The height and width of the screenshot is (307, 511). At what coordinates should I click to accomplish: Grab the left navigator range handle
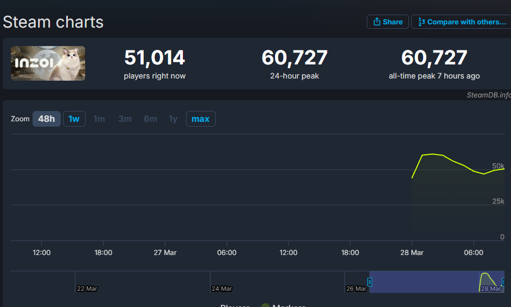pos(369,282)
